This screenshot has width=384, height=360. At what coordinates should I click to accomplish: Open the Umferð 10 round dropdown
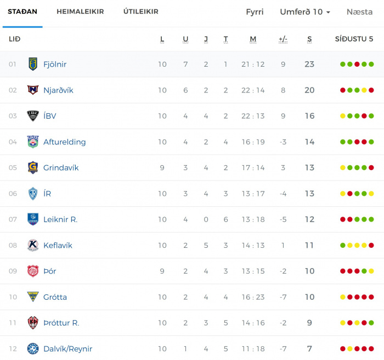point(305,11)
